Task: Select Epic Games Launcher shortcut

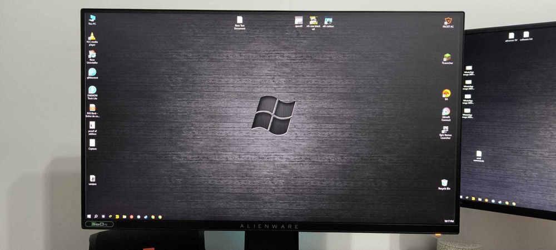Action: click(446, 133)
